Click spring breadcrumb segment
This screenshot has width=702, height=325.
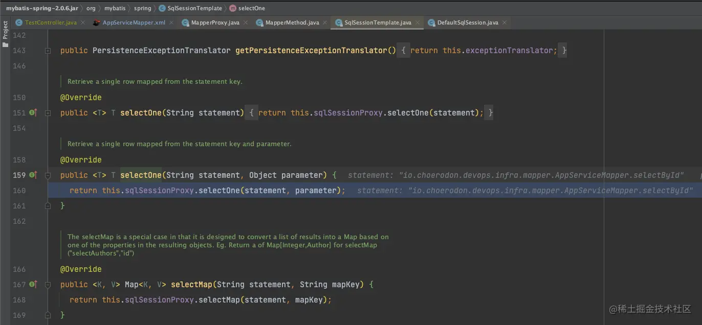pyautogui.click(x=143, y=8)
